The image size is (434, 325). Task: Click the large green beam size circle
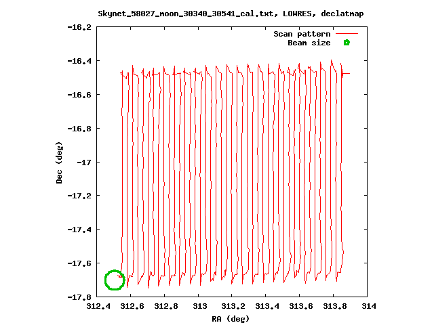click(115, 280)
